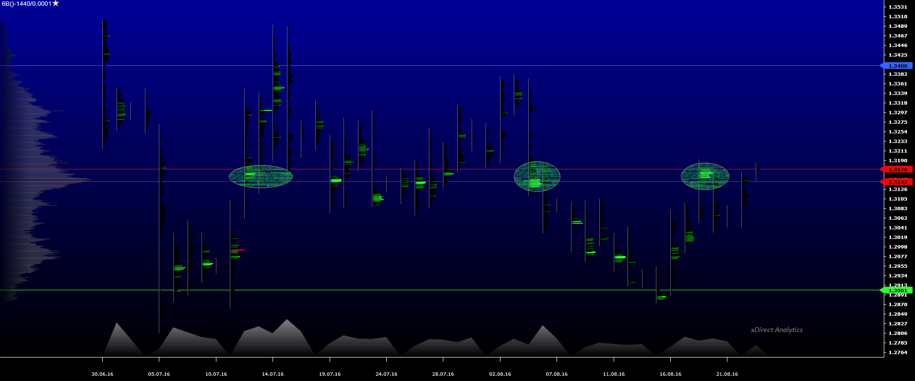
Task: Click the 02.08.16 date on time axis
Action: (500, 374)
